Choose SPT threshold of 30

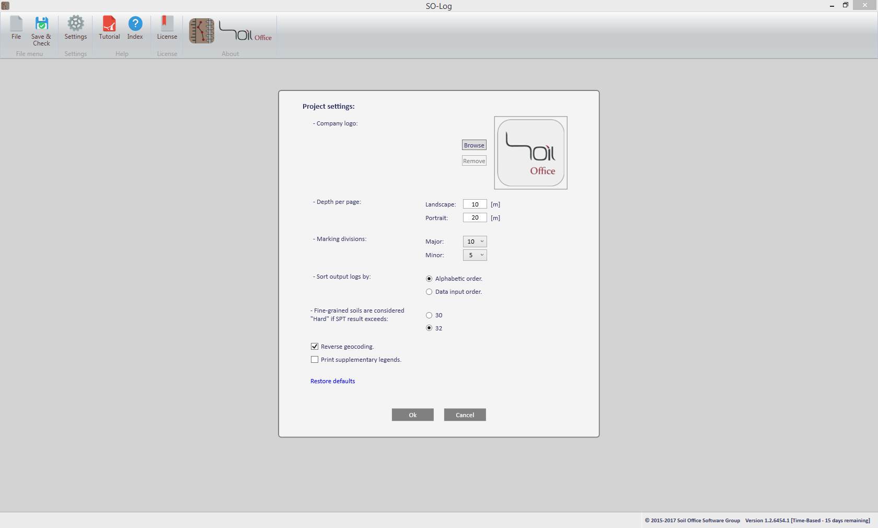tap(429, 315)
